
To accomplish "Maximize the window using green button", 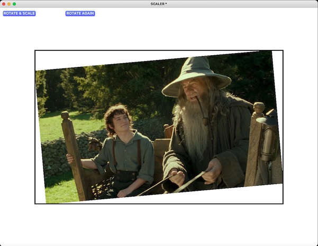I will [14, 4].
